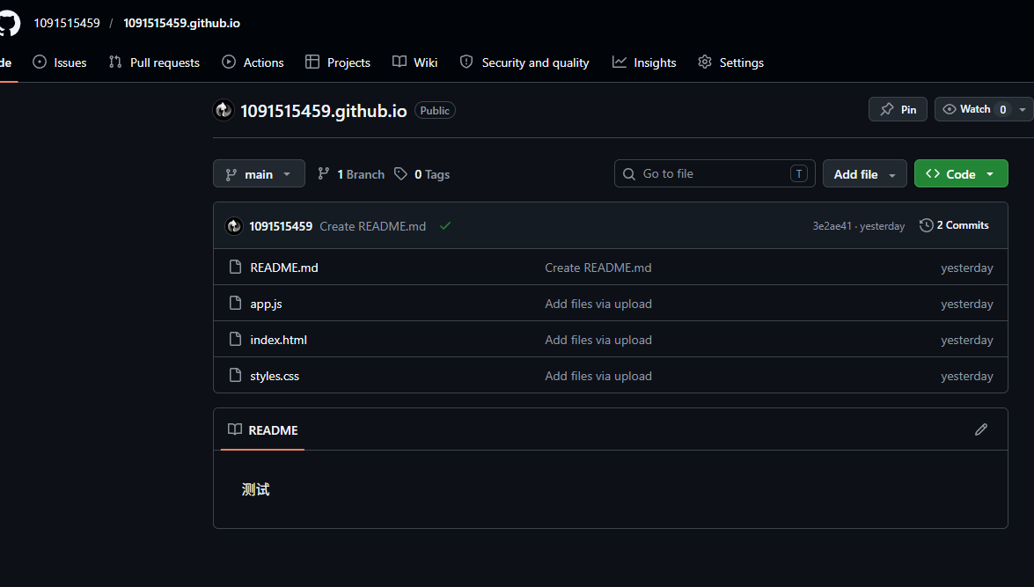
Task: Open commit author 1091515459 profile
Action: coord(281,226)
